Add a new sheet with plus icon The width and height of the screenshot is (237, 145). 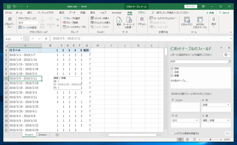click(x=57, y=135)
